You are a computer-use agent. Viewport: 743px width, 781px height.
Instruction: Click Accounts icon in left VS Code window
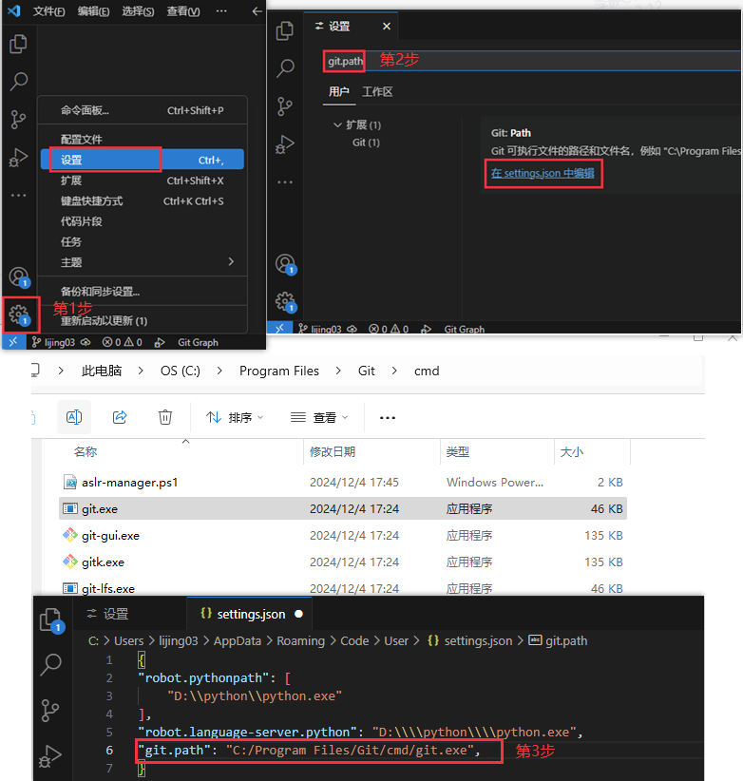coord(19,276)
